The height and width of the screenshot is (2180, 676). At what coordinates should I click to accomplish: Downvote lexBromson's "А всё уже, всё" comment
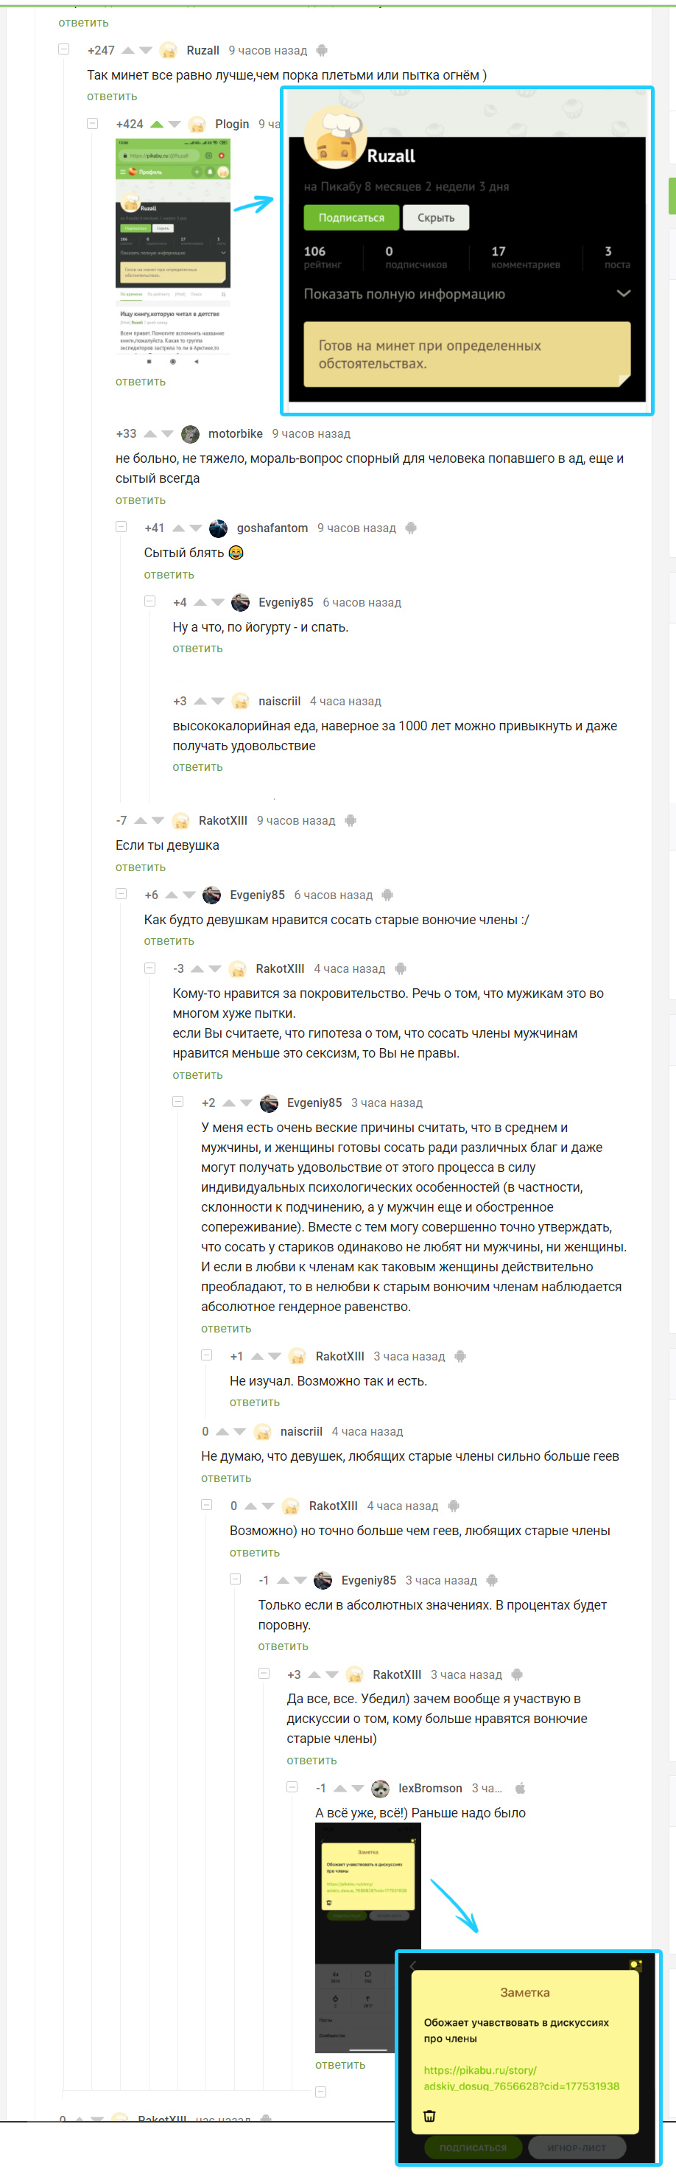click(x=358, y=1788)
